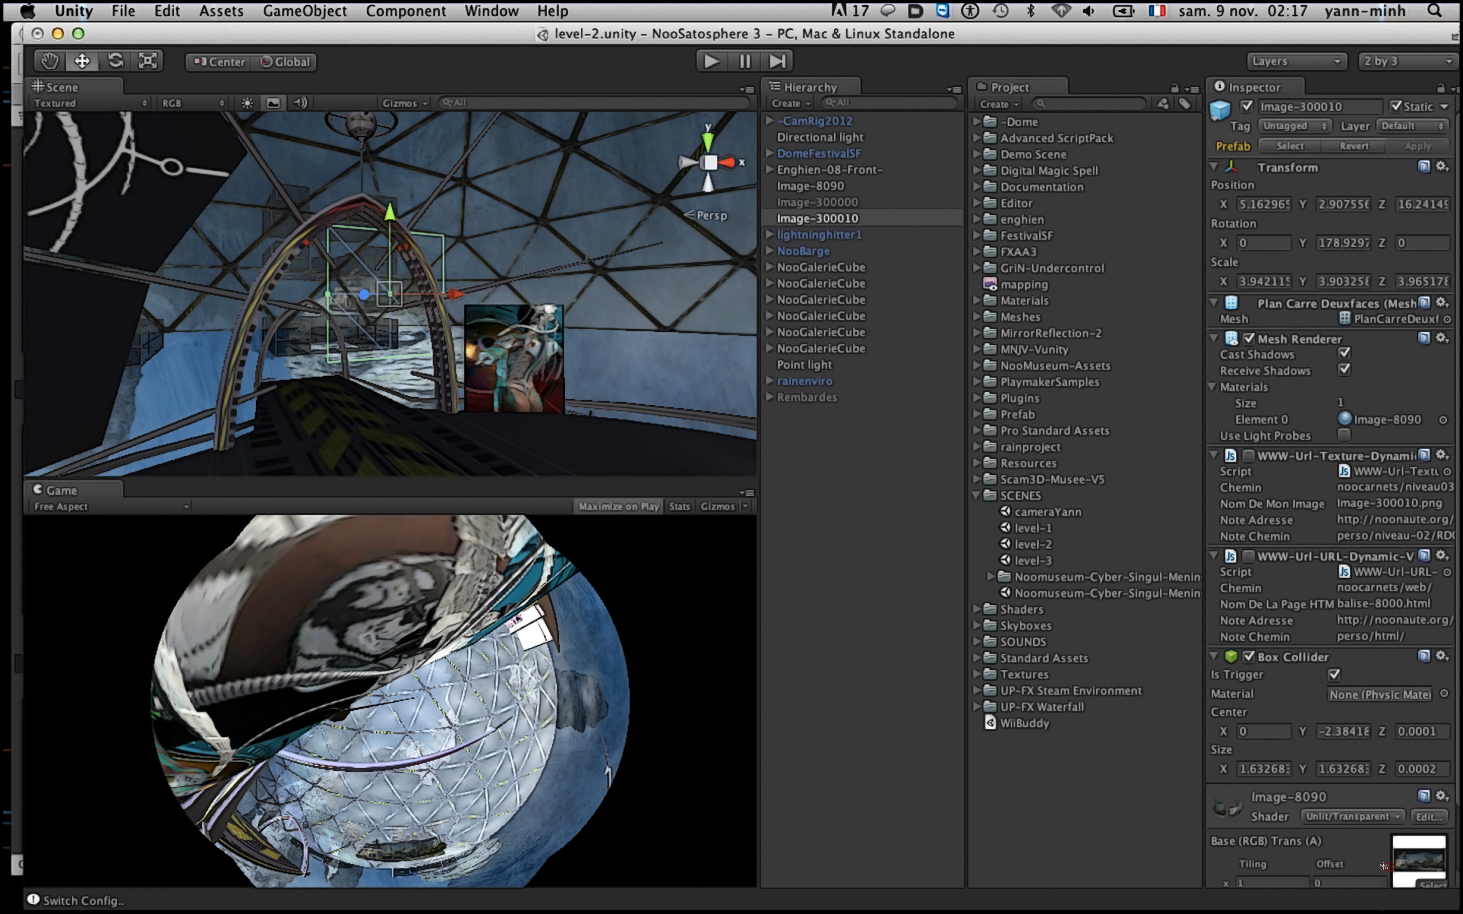Screen dimensions: 1463x914
Task: Select the Rotate tool
Action: (115, 61)
